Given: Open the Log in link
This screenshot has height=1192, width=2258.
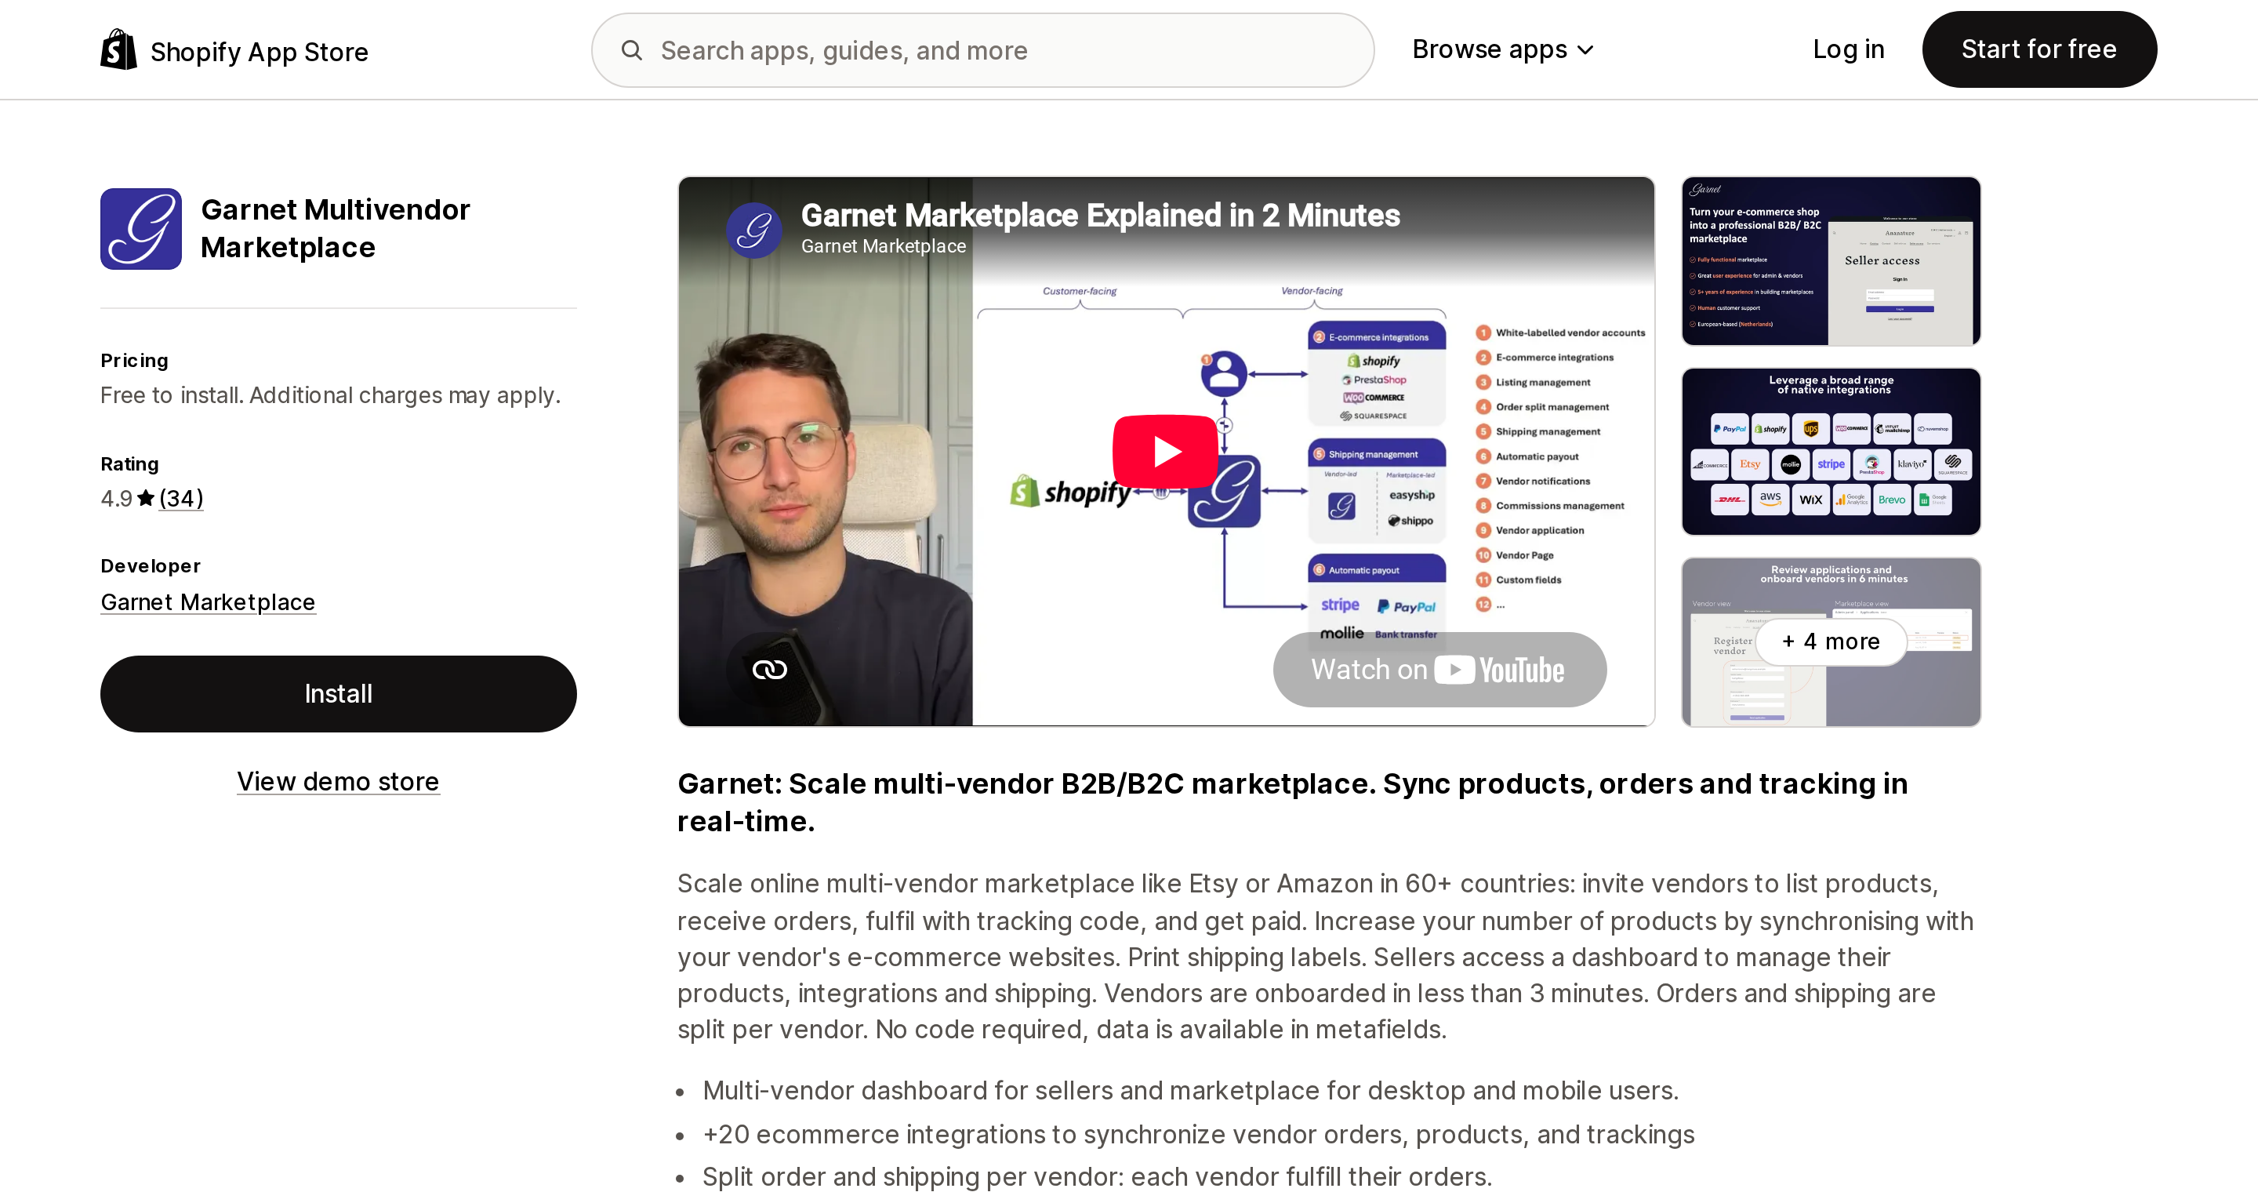Looking at the screenshot, I should (1848, 50).
